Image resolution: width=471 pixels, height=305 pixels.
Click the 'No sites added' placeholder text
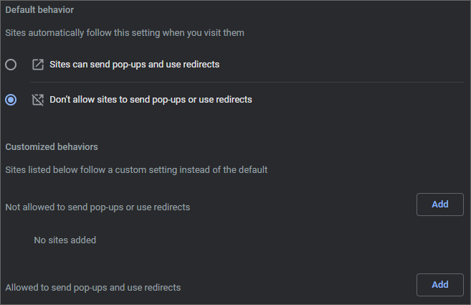(65, 240)
